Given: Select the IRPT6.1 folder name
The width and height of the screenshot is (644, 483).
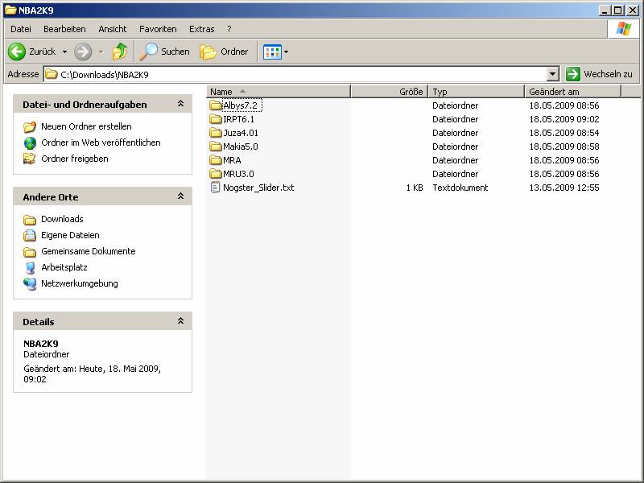Looking at the screenshot, I should tap(238, 119).
